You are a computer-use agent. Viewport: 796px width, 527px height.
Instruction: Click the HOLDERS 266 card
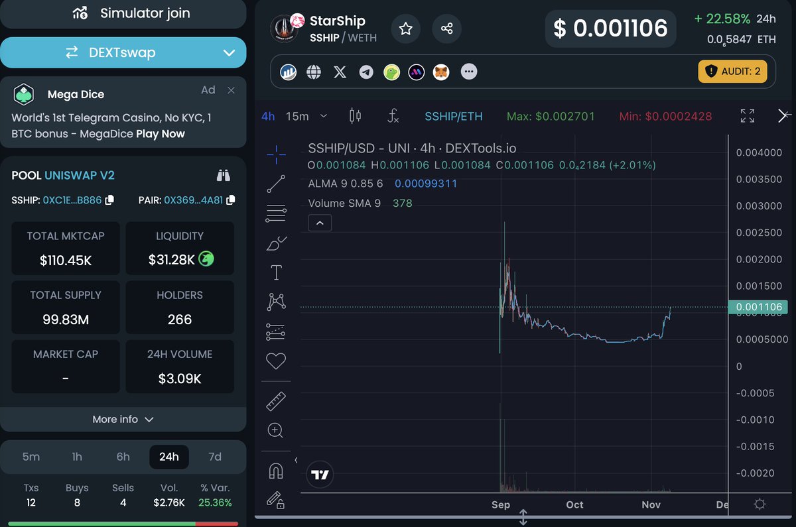(180, 308)
